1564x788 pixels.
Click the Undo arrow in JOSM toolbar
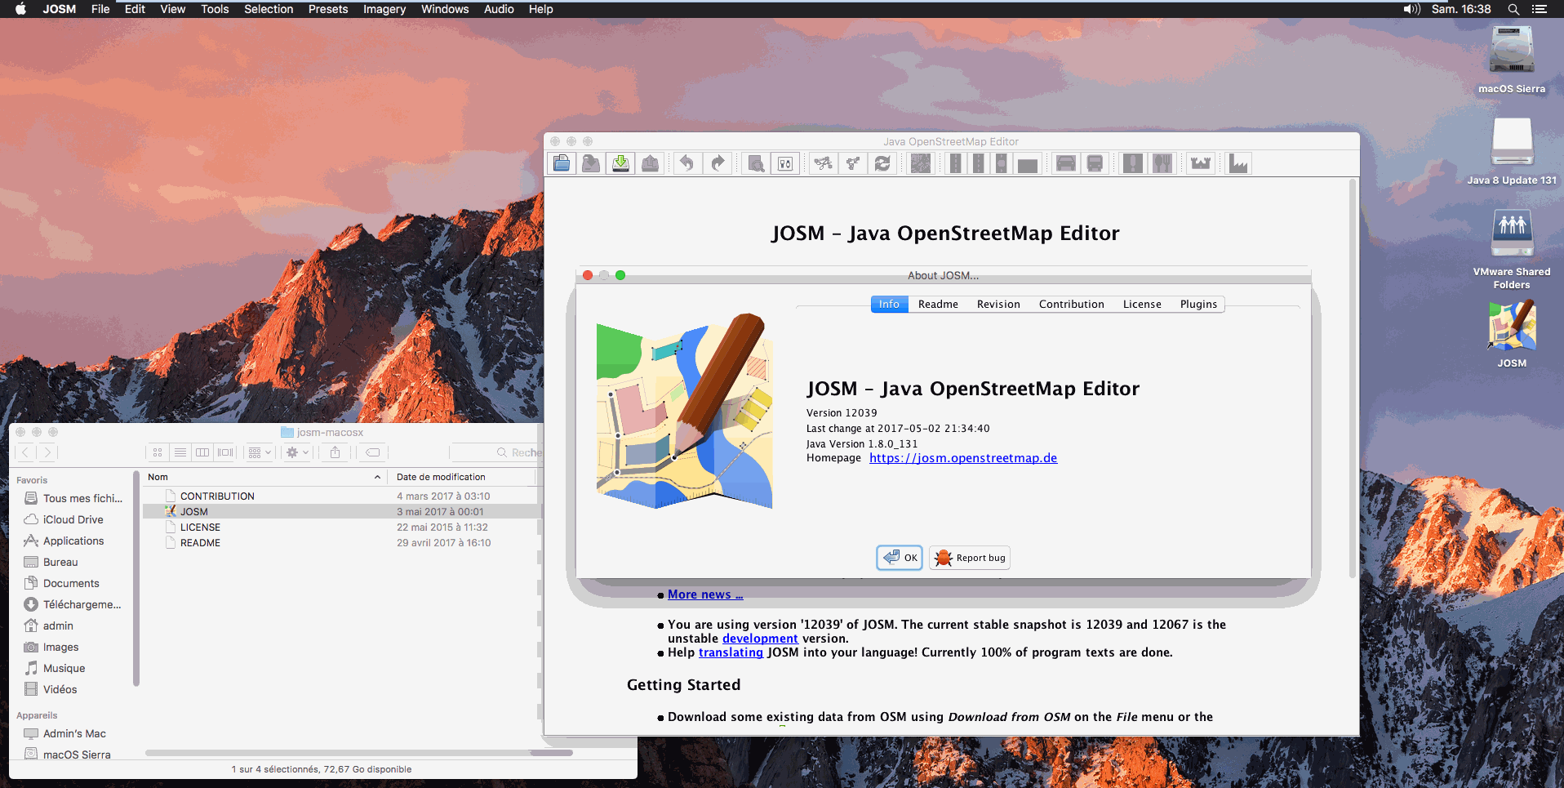click(687, 163)
